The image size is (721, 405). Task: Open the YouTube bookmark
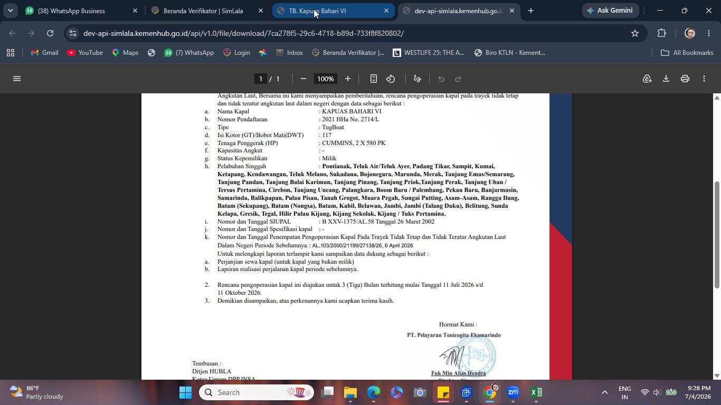pos(84,53)
